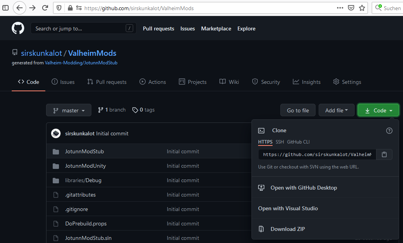This screenshot has height=243, width=403.
Task: Open the site permissions icon in address bar
Action: pos(78,8)
